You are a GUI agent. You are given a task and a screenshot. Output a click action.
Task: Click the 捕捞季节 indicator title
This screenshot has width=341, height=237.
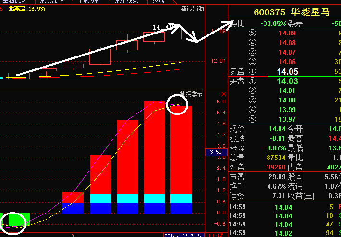pyautogui.click(x=191, y=94)
